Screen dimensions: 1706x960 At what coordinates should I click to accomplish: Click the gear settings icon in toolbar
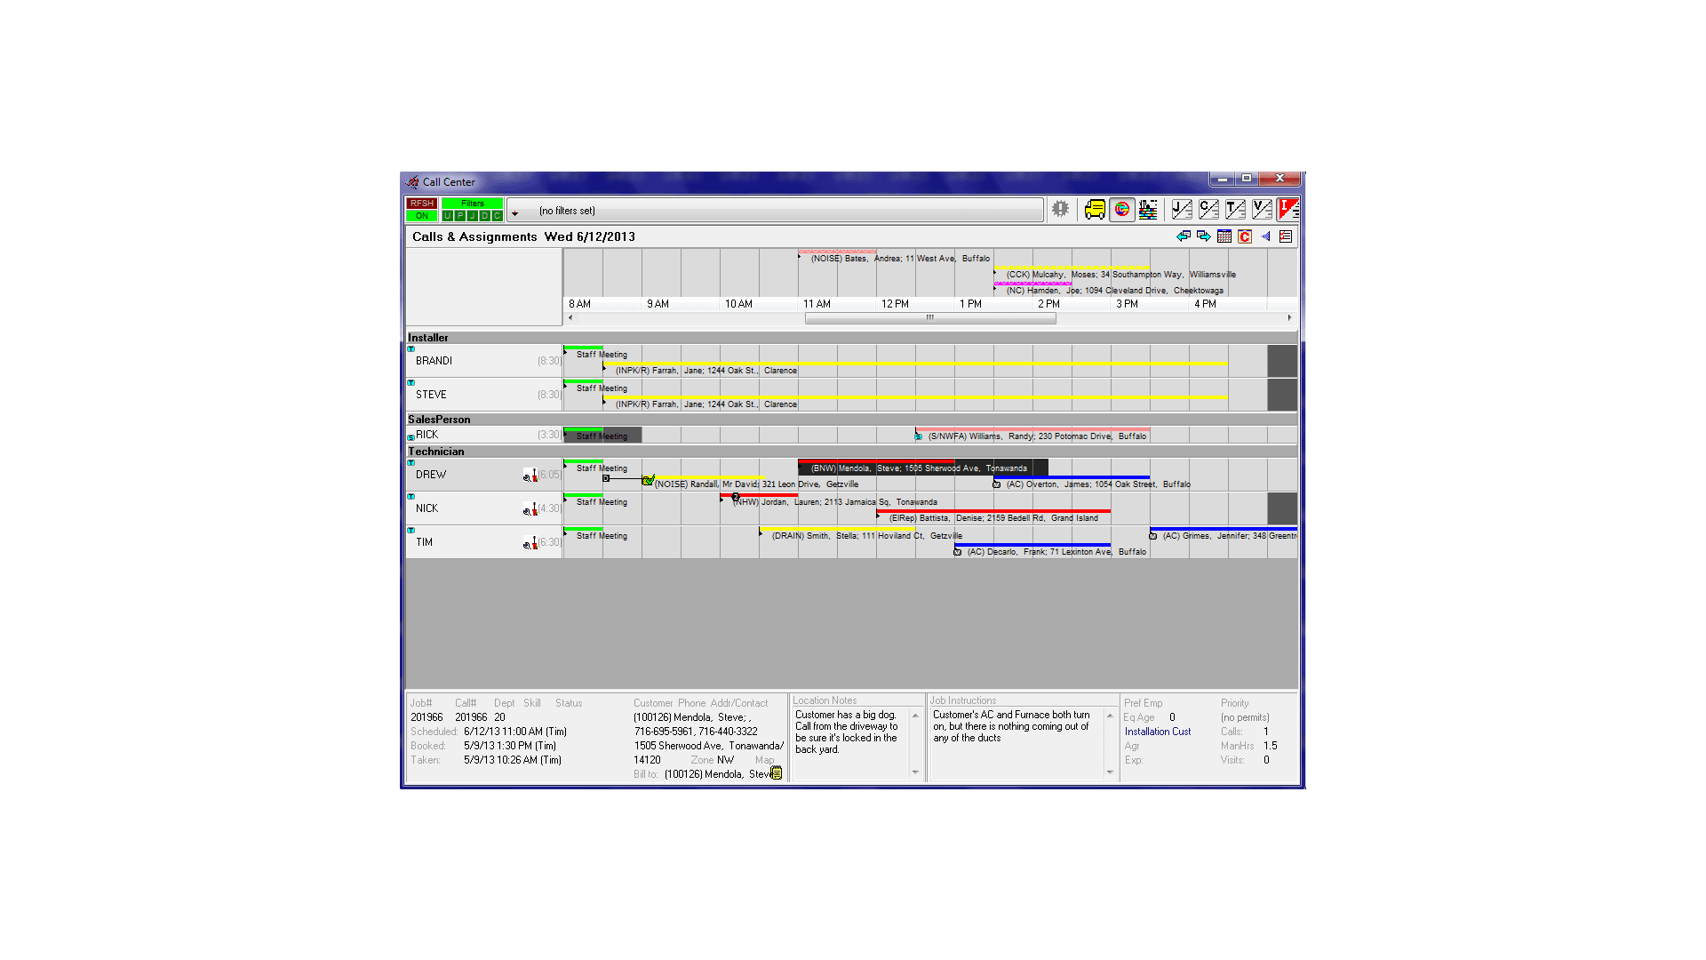[x=1060, y=209]
